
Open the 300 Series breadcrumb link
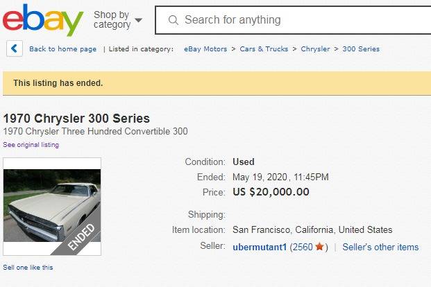(361, 49)
